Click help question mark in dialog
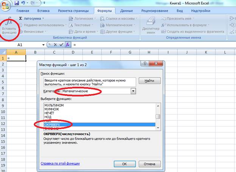This screenshot has width=236, height=172. point(145,63)
